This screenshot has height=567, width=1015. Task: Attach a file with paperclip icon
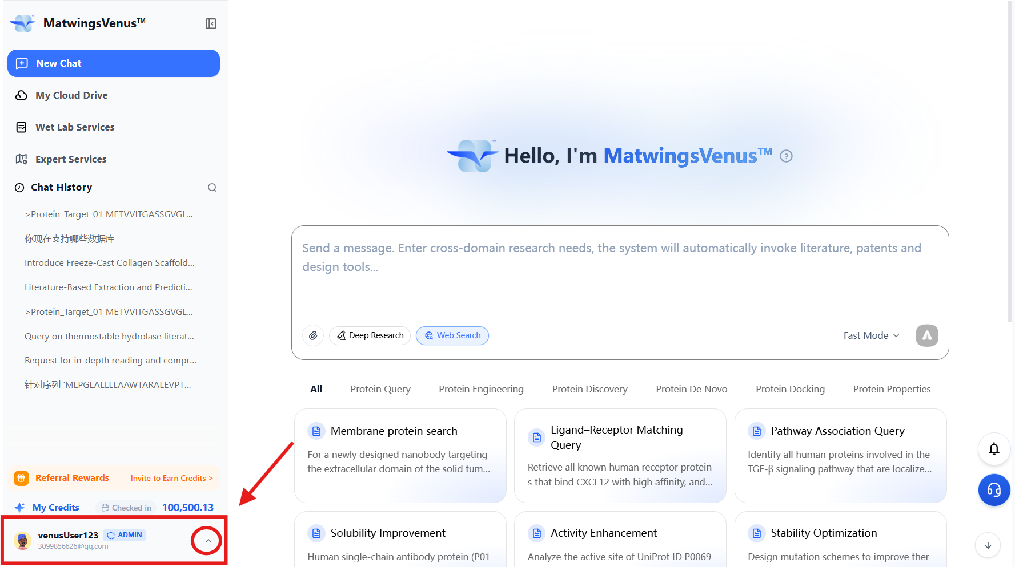pyautogui.click(x=313, y=335)
